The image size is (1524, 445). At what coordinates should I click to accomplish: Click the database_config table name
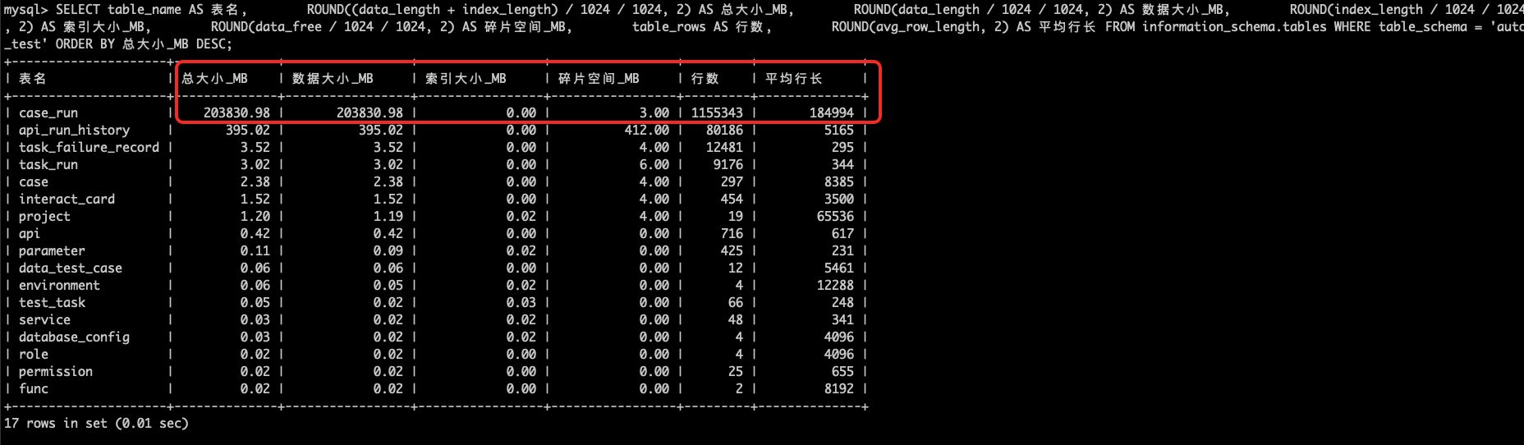74,337
